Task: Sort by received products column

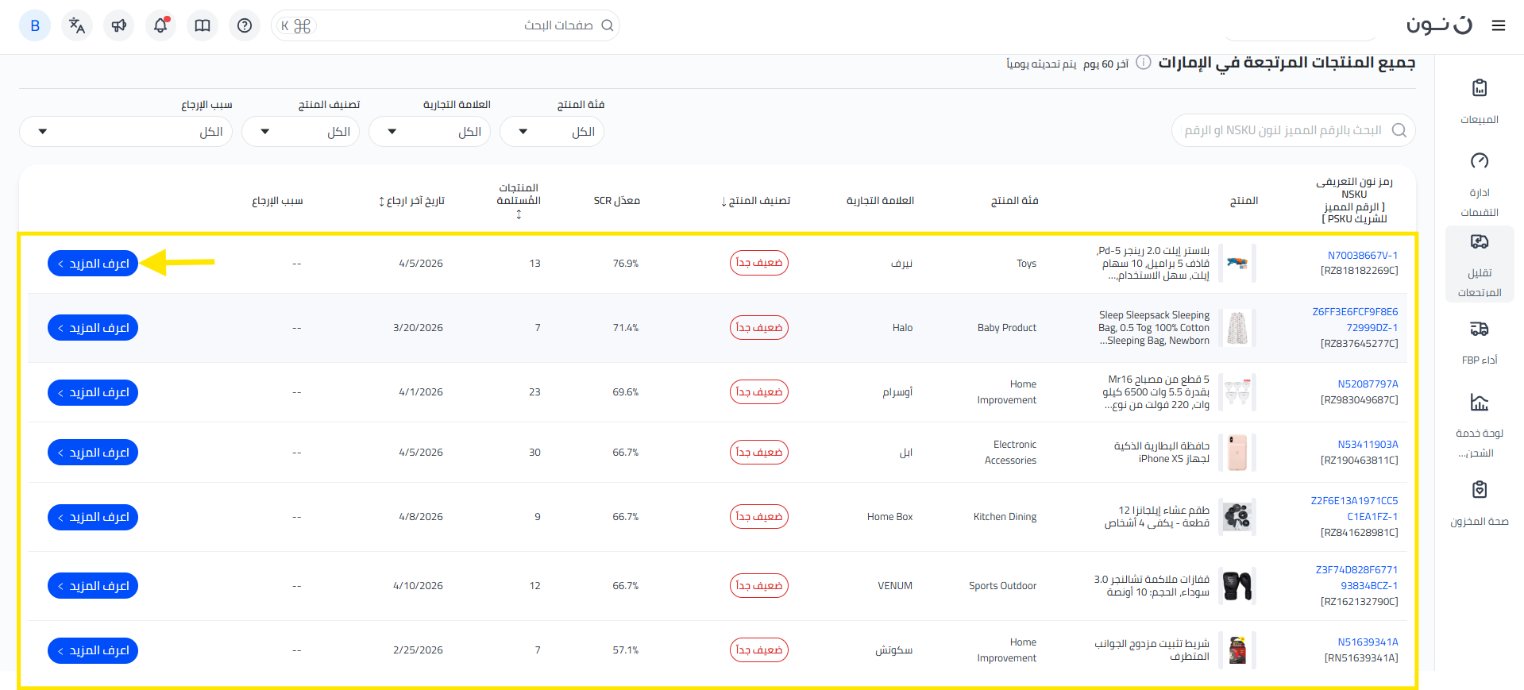Action: tap(519, 201)
